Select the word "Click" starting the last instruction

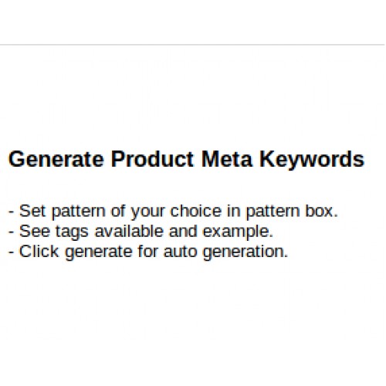[39, 252]
